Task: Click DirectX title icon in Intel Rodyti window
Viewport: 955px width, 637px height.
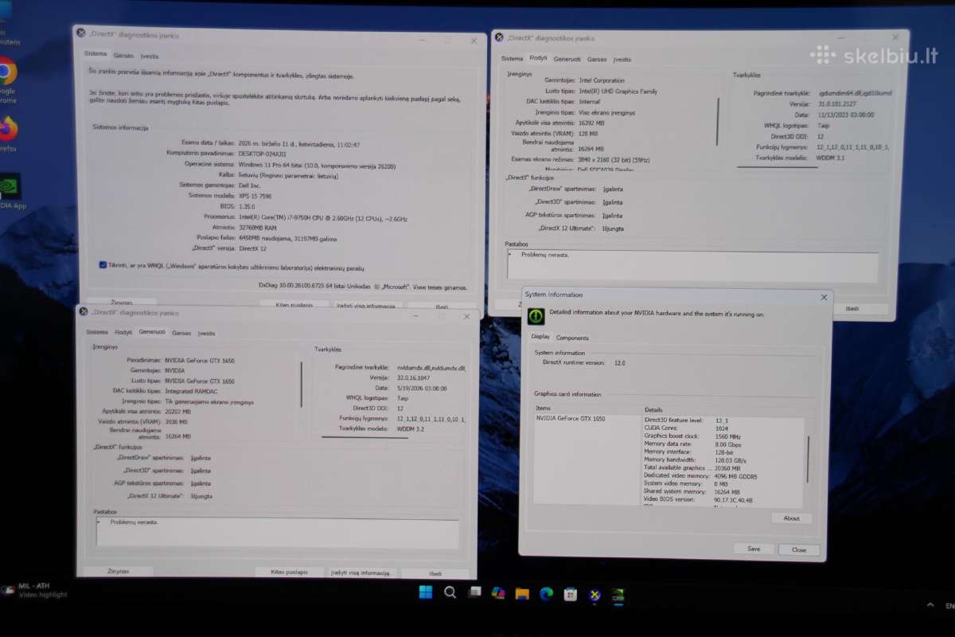Action: pyautogui.click(x=498, y=37)
